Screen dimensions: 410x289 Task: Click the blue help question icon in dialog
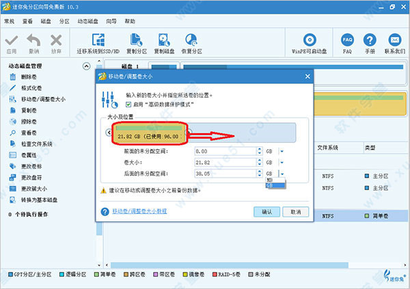[x=105, y=212]
